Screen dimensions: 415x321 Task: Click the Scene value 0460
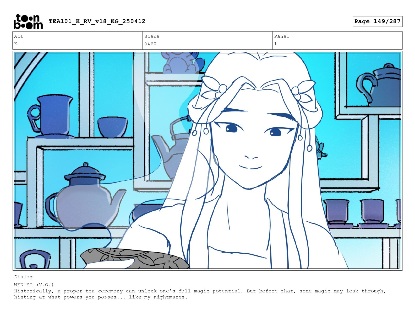point(150,44)
